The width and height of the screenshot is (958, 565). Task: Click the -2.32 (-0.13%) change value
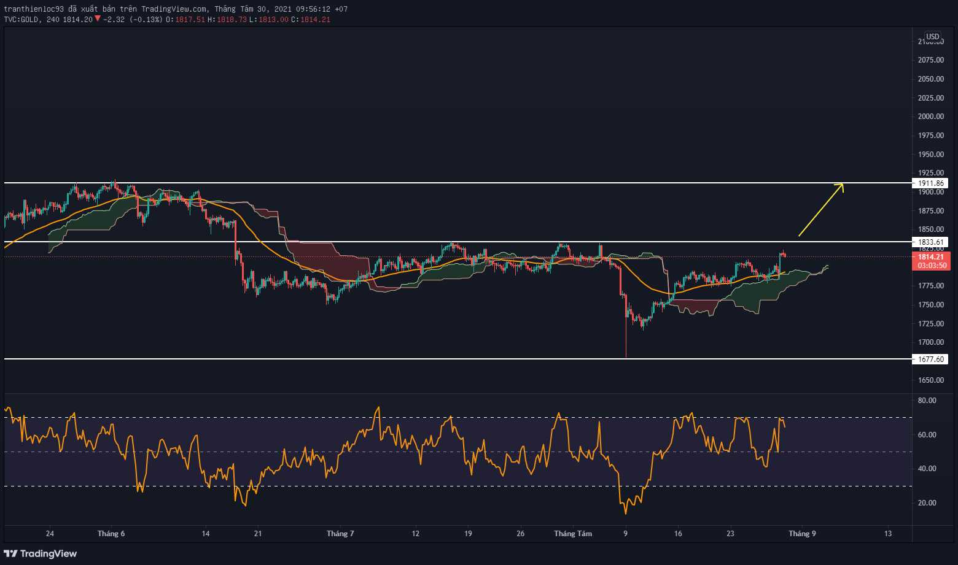pyautogui.click(x=133, y=20)
